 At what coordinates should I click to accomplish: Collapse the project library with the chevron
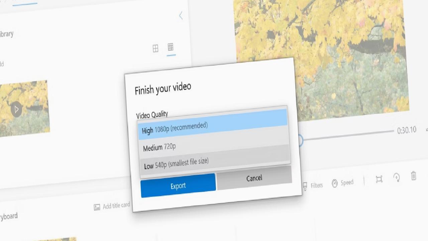181,15
